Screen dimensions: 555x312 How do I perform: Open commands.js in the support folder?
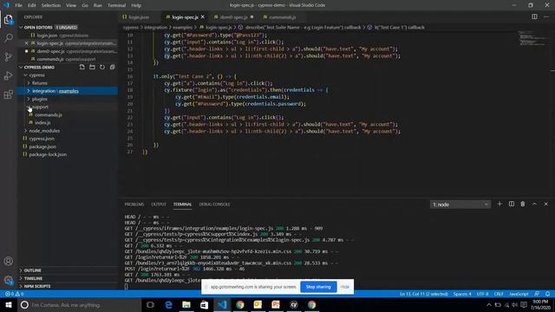click(49, 114)
